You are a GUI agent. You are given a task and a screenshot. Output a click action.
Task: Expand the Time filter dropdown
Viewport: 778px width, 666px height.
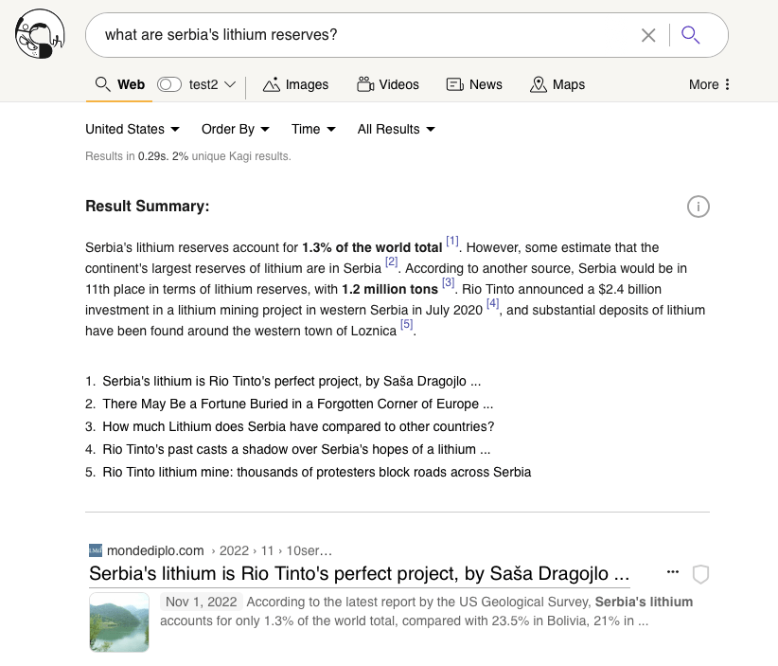point(313,129)
